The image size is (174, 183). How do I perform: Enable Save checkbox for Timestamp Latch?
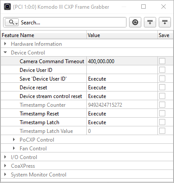pos(162,122)
